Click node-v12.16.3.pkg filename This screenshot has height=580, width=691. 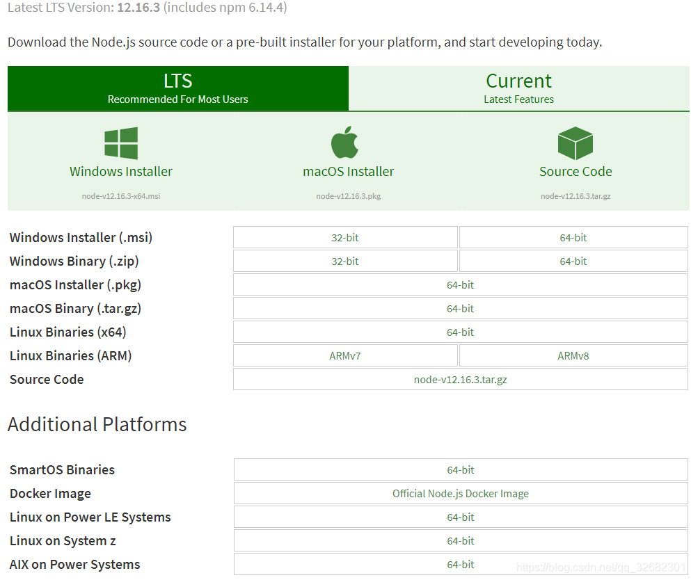[x=348, y=196]
